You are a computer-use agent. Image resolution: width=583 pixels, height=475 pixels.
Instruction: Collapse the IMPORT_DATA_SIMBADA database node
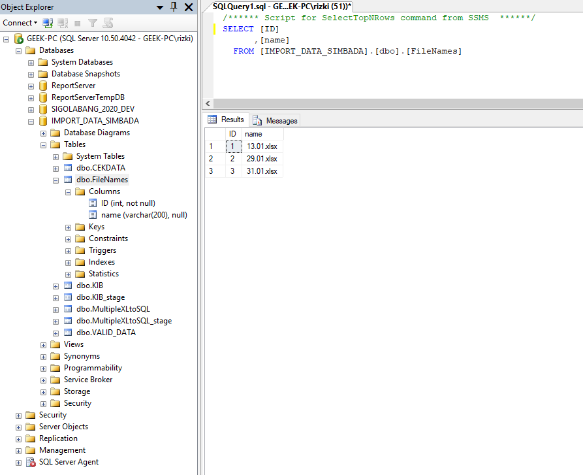click(x=31, y=122)
